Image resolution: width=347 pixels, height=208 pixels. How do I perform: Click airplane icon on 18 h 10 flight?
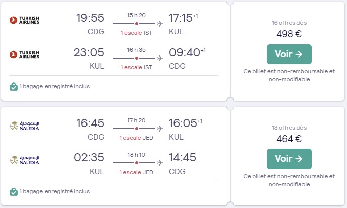pos(160,163)
